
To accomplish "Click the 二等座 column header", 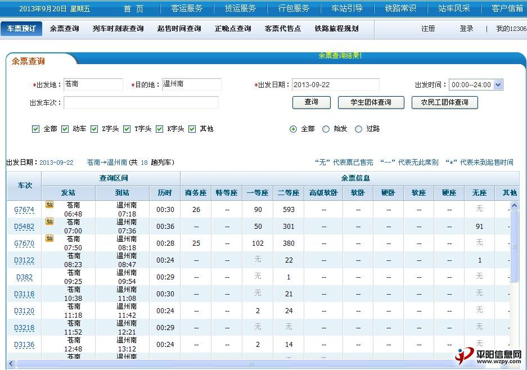I will (x=289, y=193).
